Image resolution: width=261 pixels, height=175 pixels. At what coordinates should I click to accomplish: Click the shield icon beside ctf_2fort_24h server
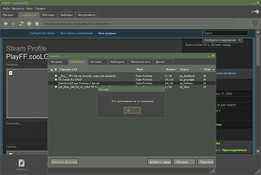point(56,87)
